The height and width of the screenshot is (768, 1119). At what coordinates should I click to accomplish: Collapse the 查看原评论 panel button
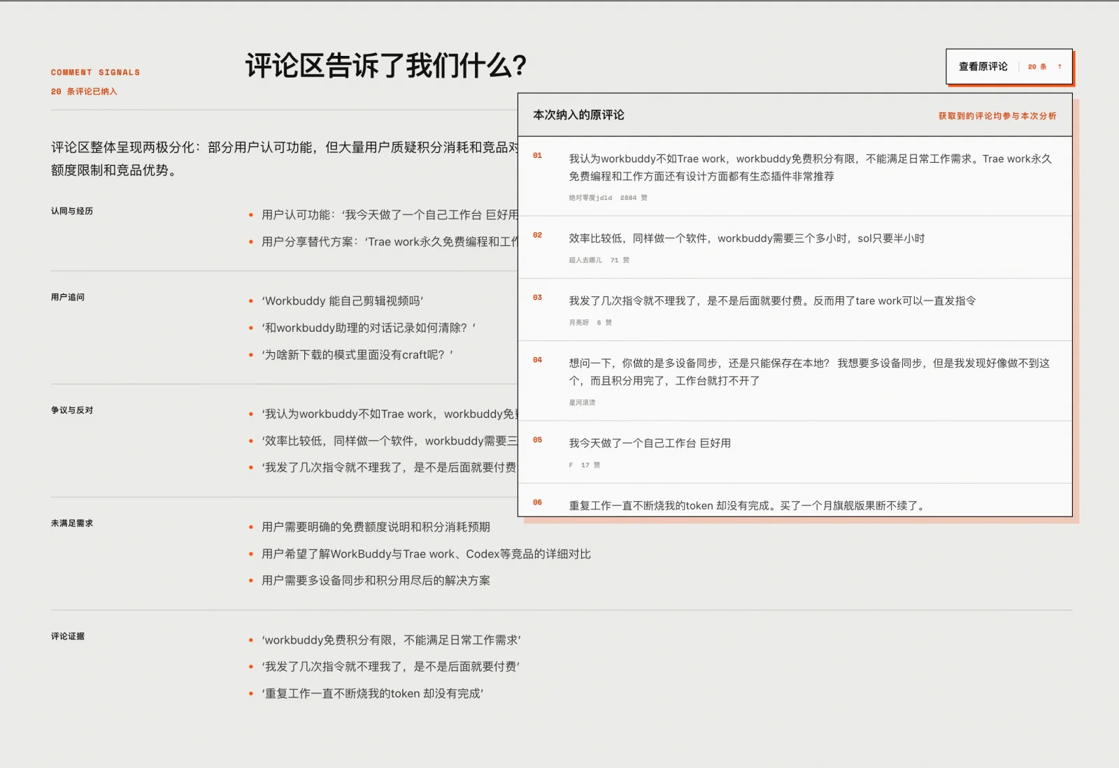coord(1009,67)
